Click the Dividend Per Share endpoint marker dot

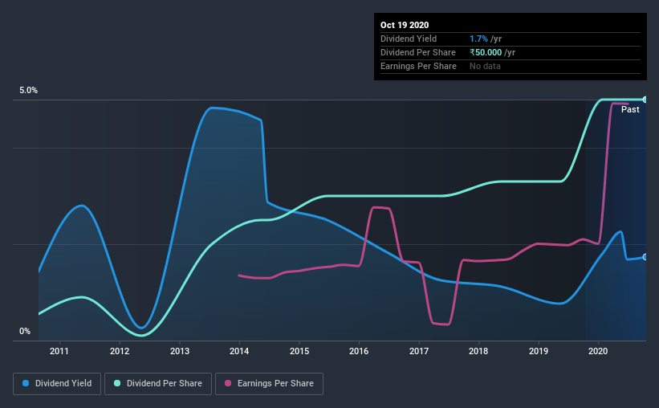coord(645,100)
